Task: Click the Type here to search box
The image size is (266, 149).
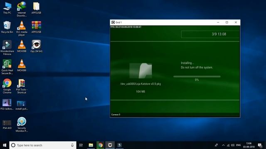Action: pyautogui.click(x=43, y=145)
